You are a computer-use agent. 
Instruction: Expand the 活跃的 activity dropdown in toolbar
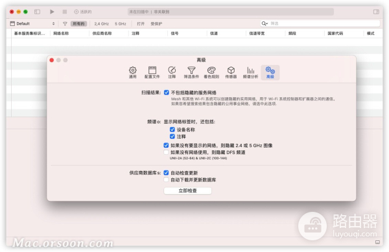point(83,12)
